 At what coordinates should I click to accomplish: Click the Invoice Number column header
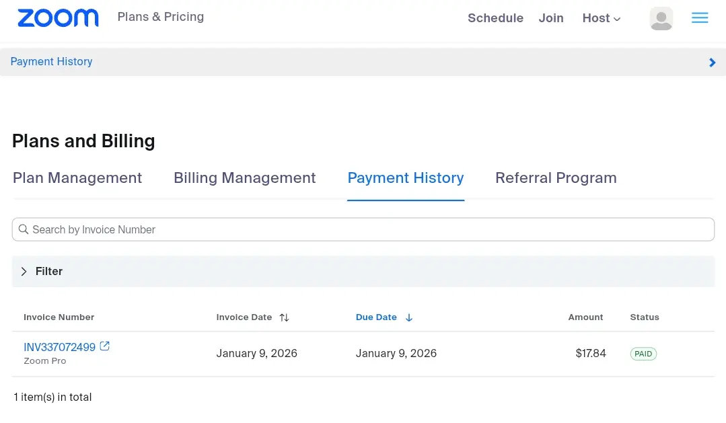[59, 317]
